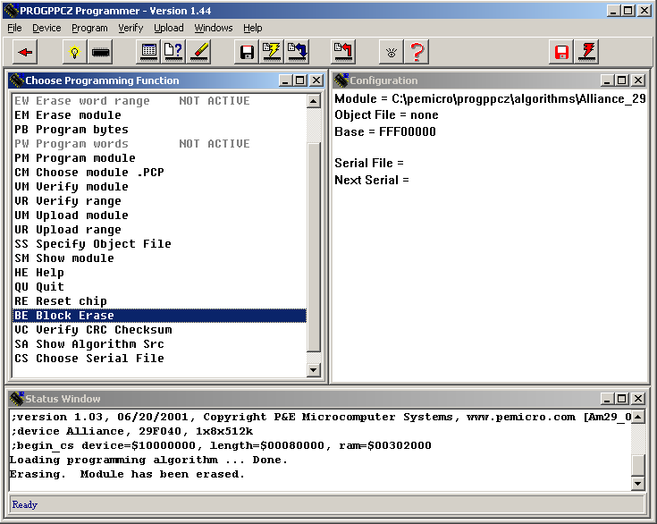The height and width of the screenshot is (524, 657).
Task: Select highlighted 'BE Block Erase' entry
Action: (x=160, y=316)
